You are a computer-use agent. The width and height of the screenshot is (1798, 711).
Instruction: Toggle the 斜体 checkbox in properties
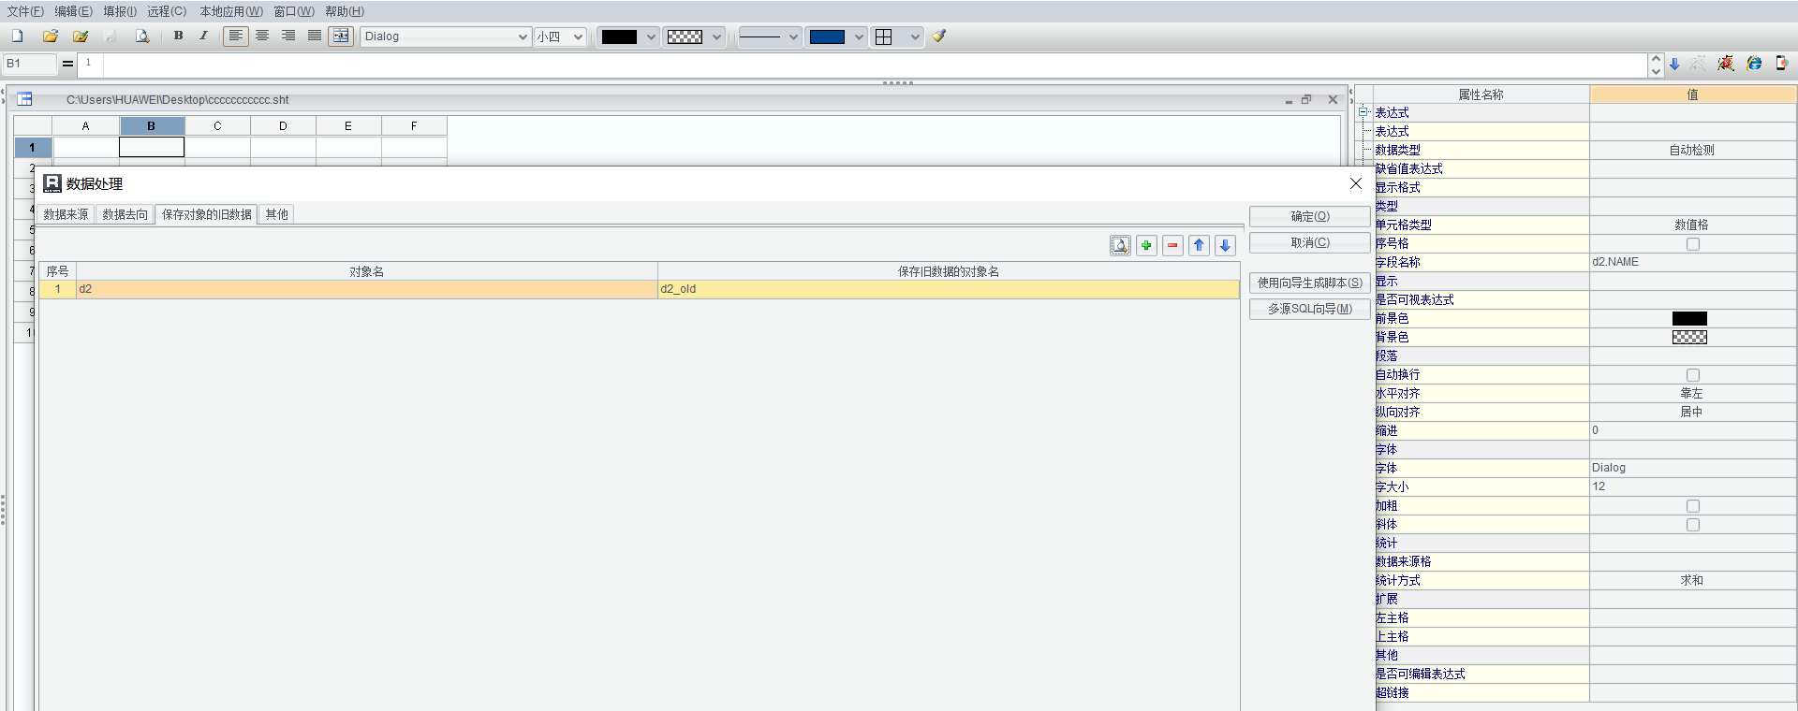coord(1692,525)
